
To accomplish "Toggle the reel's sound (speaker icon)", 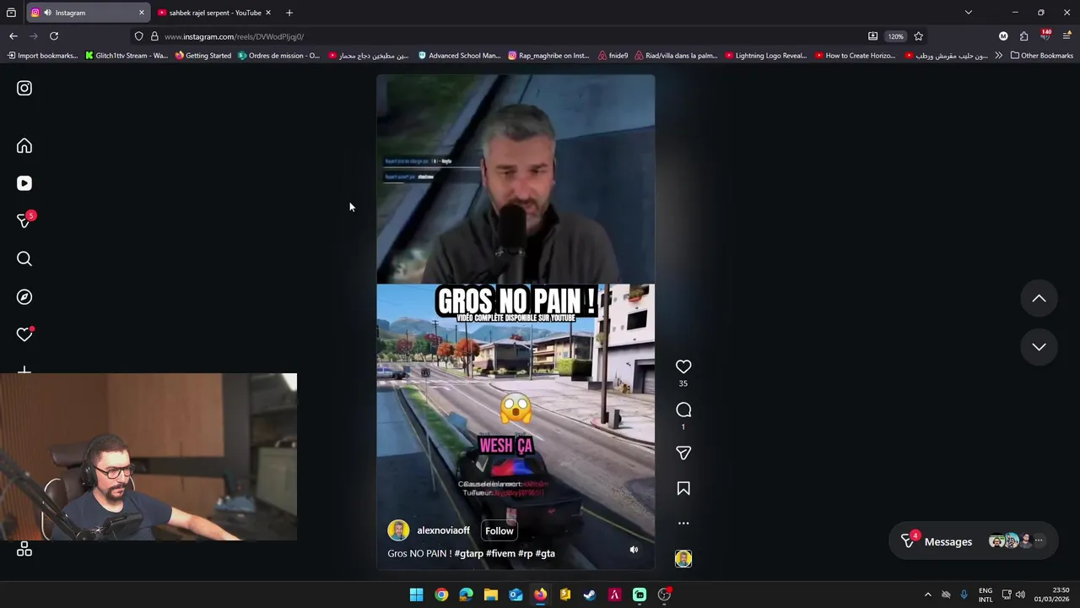I will pos(634,550).
